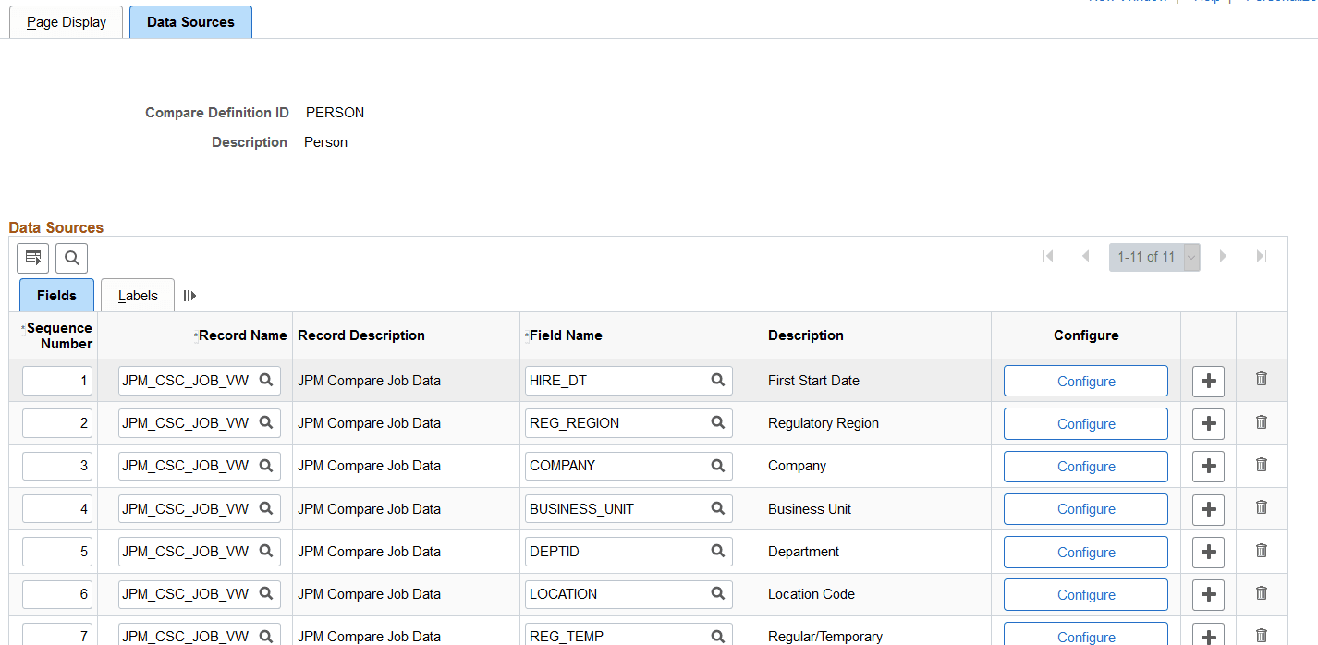1318x645 pixels.
Task: Click Configure for the First Start Date row
Action: coord(1085,381)
